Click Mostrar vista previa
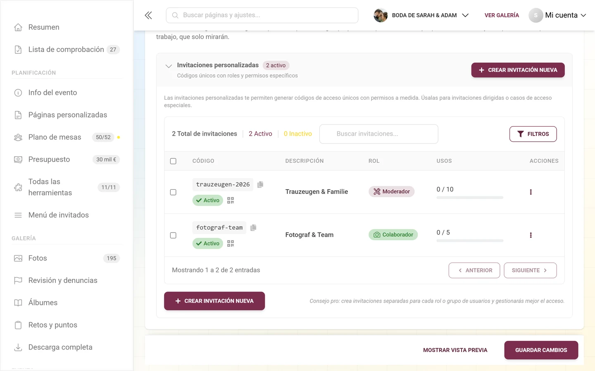The width and height of the screenshot is (595, 371). coord(455,350)
